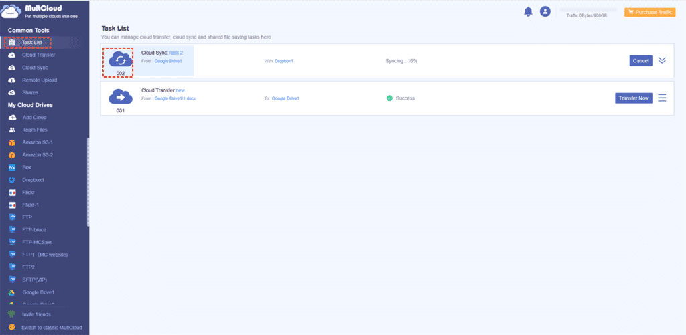Open Task 2 sync task link
This screenshot has height=335, width=686.
pyautogui.click(x=176, y=53)
